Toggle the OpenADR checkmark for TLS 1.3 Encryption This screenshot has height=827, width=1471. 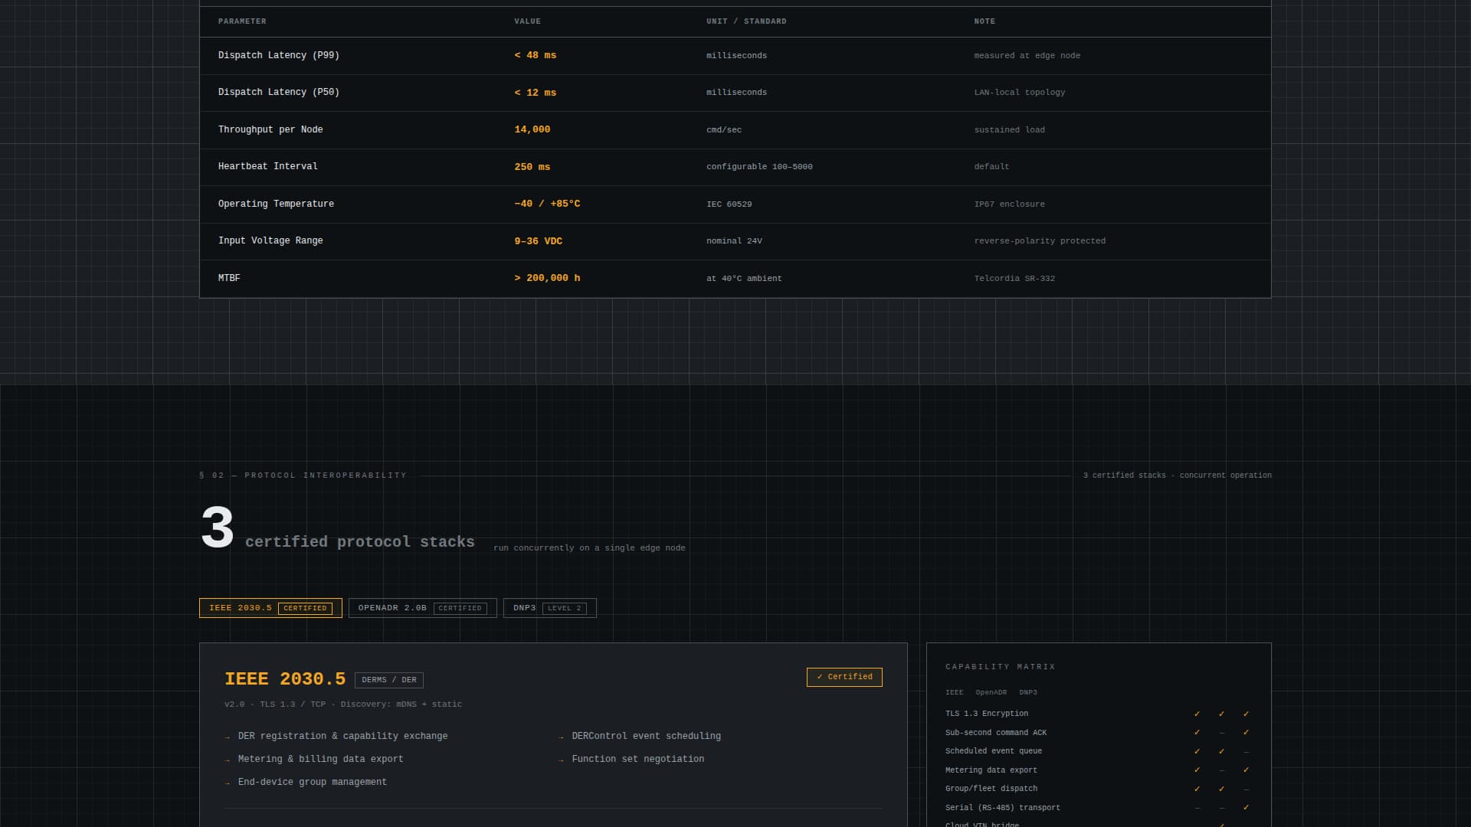(x=1222, y=713)
